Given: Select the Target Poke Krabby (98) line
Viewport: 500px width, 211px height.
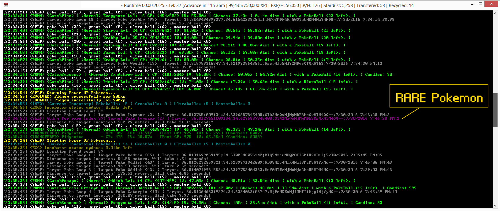Looking at the screenshot, I should 199,20.
